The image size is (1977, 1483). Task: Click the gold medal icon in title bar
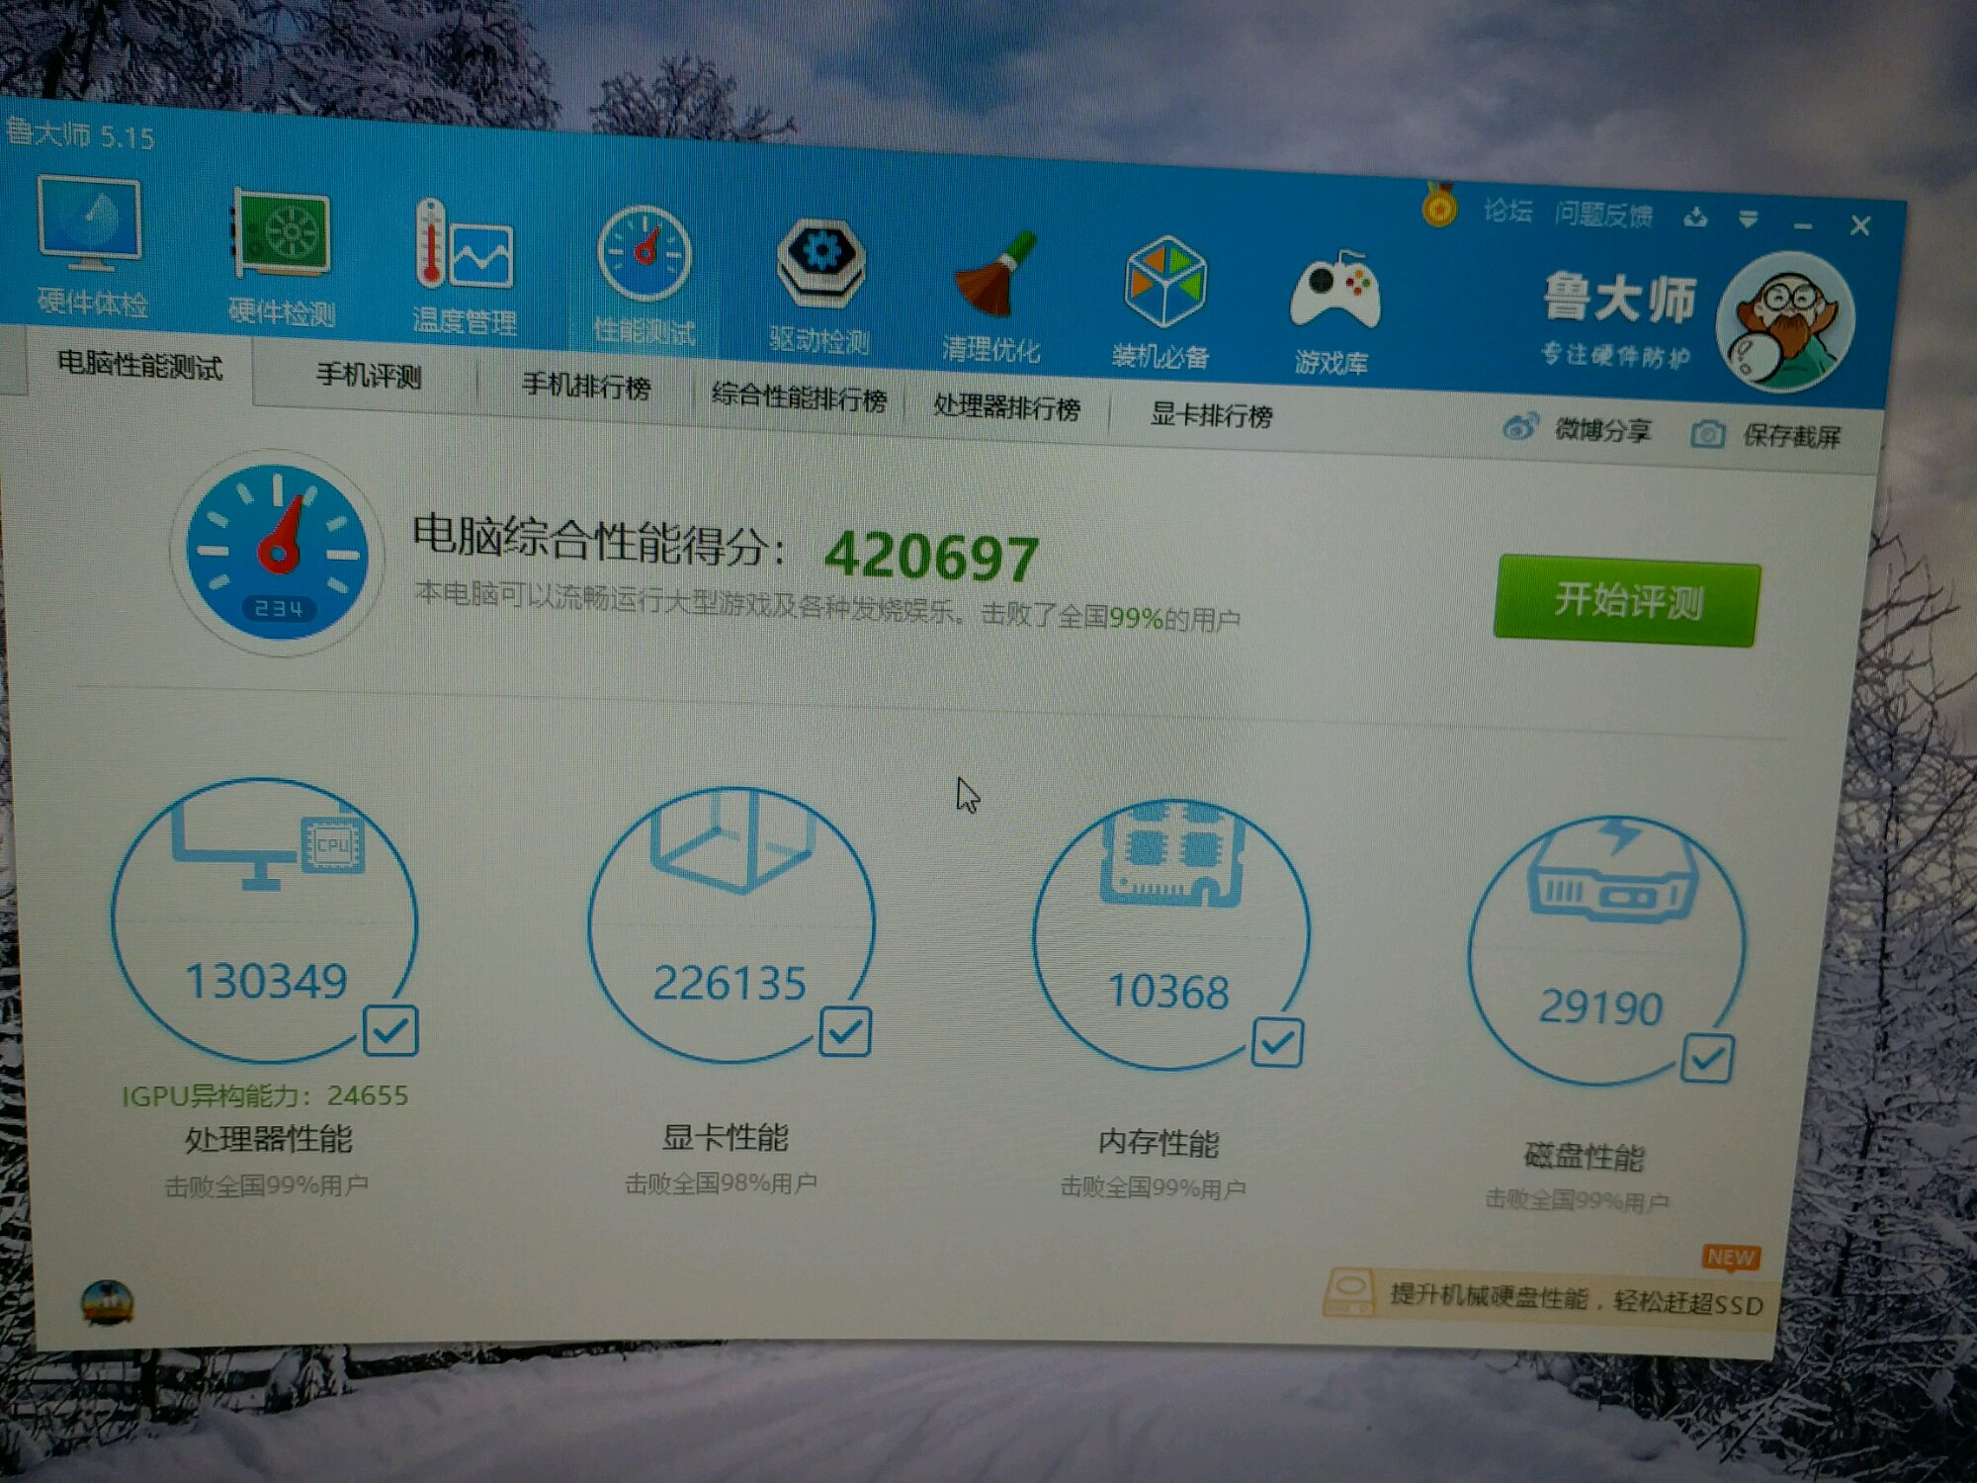coord(1439,205)
